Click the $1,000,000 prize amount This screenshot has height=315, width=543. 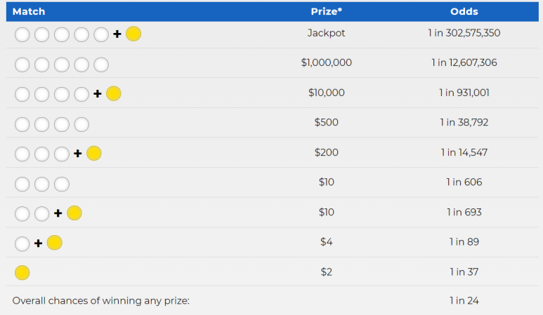coord(326,62)
